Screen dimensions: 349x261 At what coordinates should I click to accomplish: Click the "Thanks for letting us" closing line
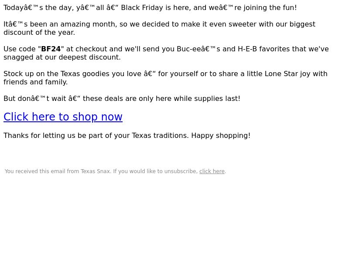[x=127, y=135]
